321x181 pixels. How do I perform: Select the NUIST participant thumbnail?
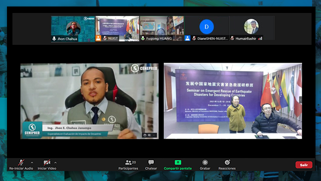coord(117,29)
